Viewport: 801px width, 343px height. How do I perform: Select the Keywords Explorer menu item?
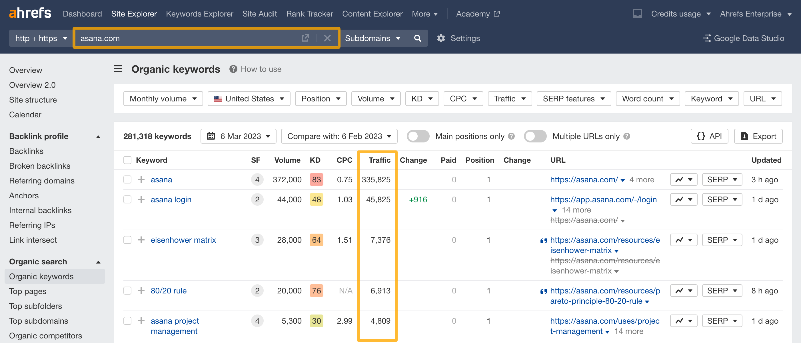pyautogui.click(x=199, y=14)
